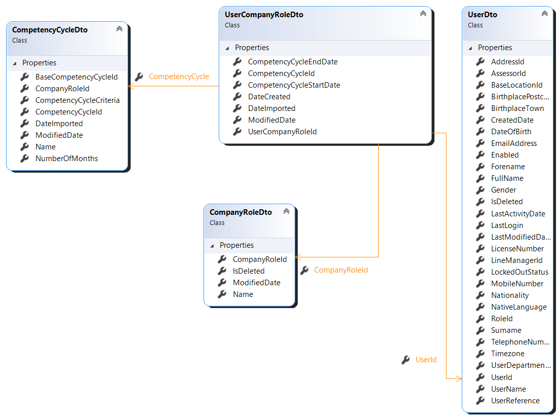This screenshot has height=418, width=559.
Task: Select the orange CompanyRoleId association label
Action: click(341, 271)
